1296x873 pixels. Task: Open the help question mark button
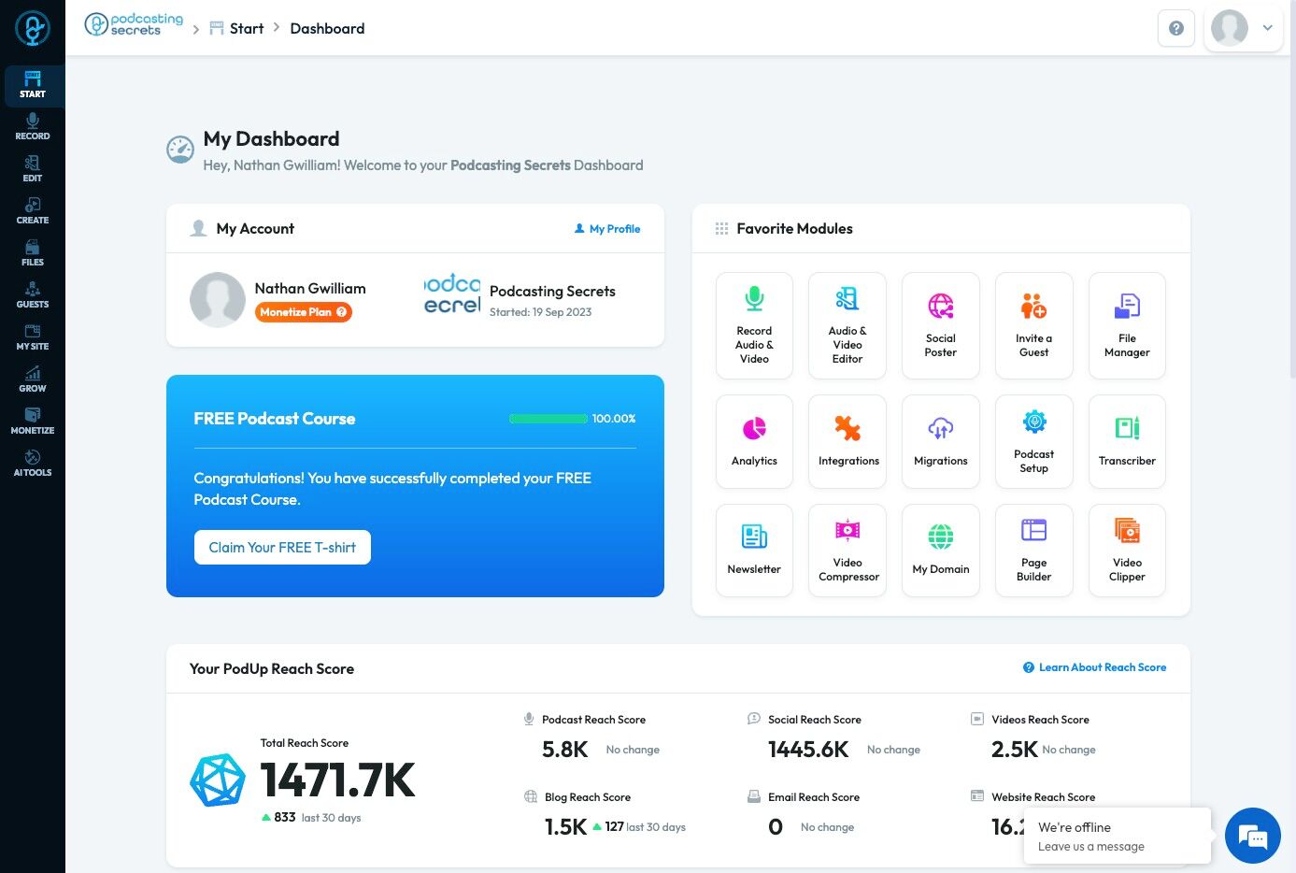click(1176, 28)
